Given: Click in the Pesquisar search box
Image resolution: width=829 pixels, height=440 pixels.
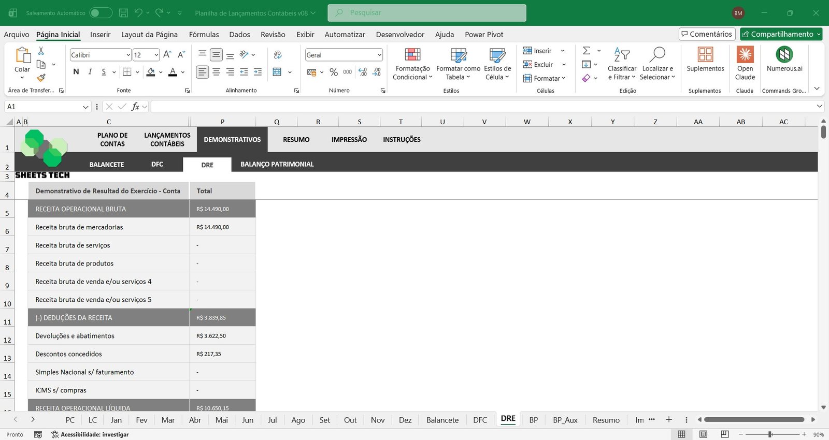Looking at the screenshot, I should [426, 13].
